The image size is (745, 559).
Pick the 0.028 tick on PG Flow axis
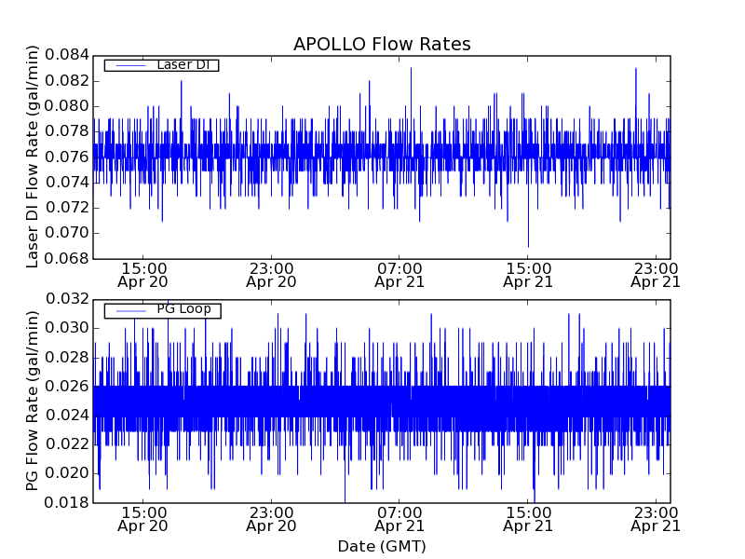pos(67,358)
